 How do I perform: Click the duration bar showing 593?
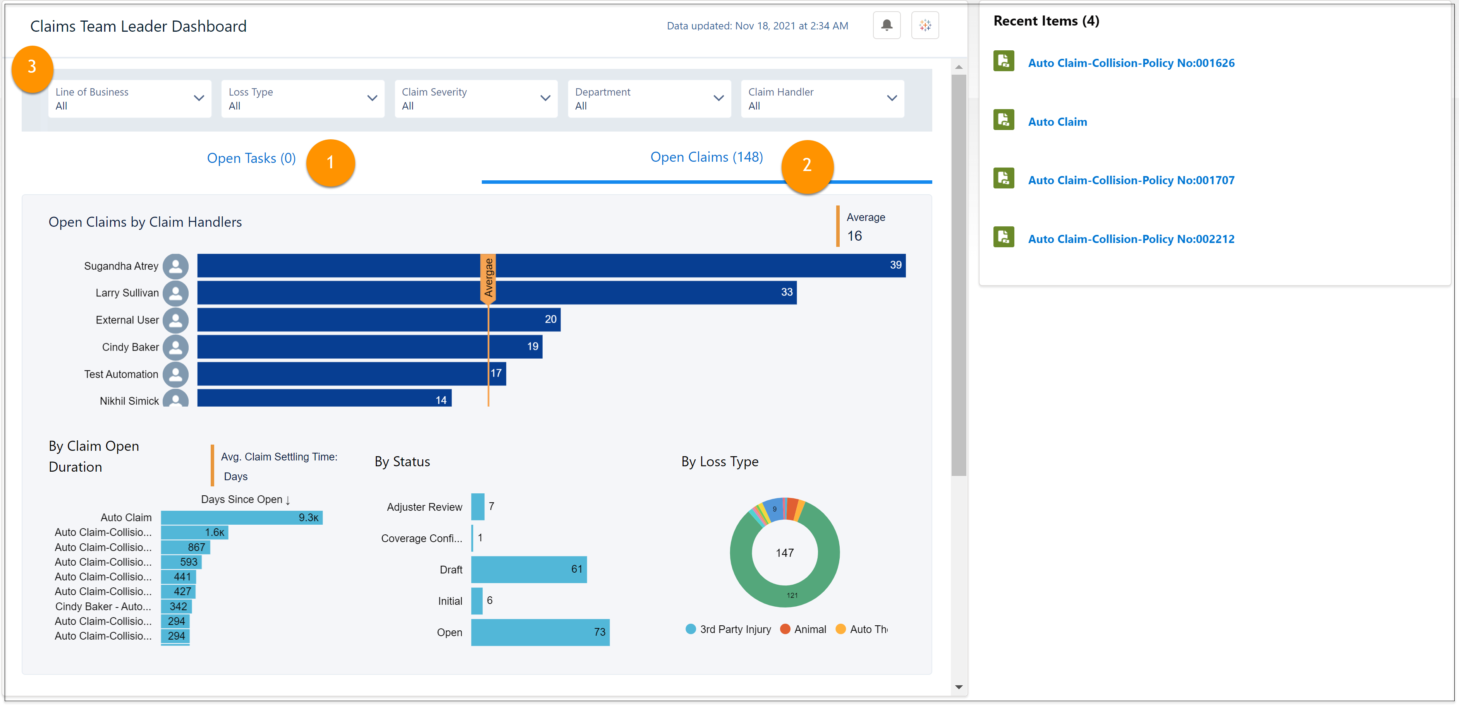(181, 562)
